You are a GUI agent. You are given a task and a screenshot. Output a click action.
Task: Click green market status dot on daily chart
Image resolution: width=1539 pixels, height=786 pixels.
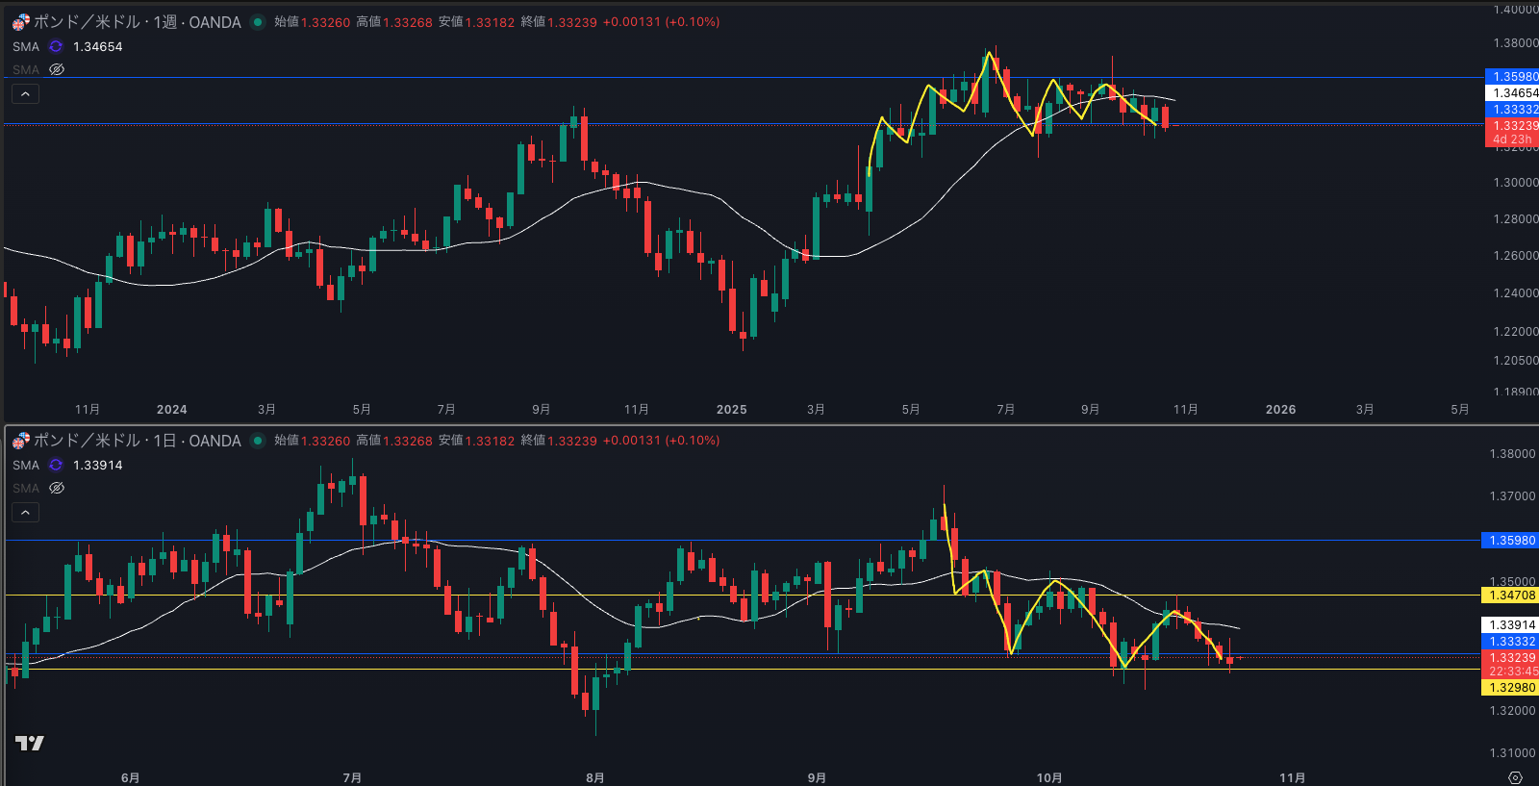pos(258,441)
